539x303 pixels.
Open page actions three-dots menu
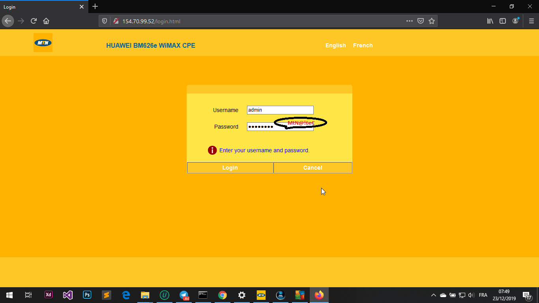[x=410, y=21]
